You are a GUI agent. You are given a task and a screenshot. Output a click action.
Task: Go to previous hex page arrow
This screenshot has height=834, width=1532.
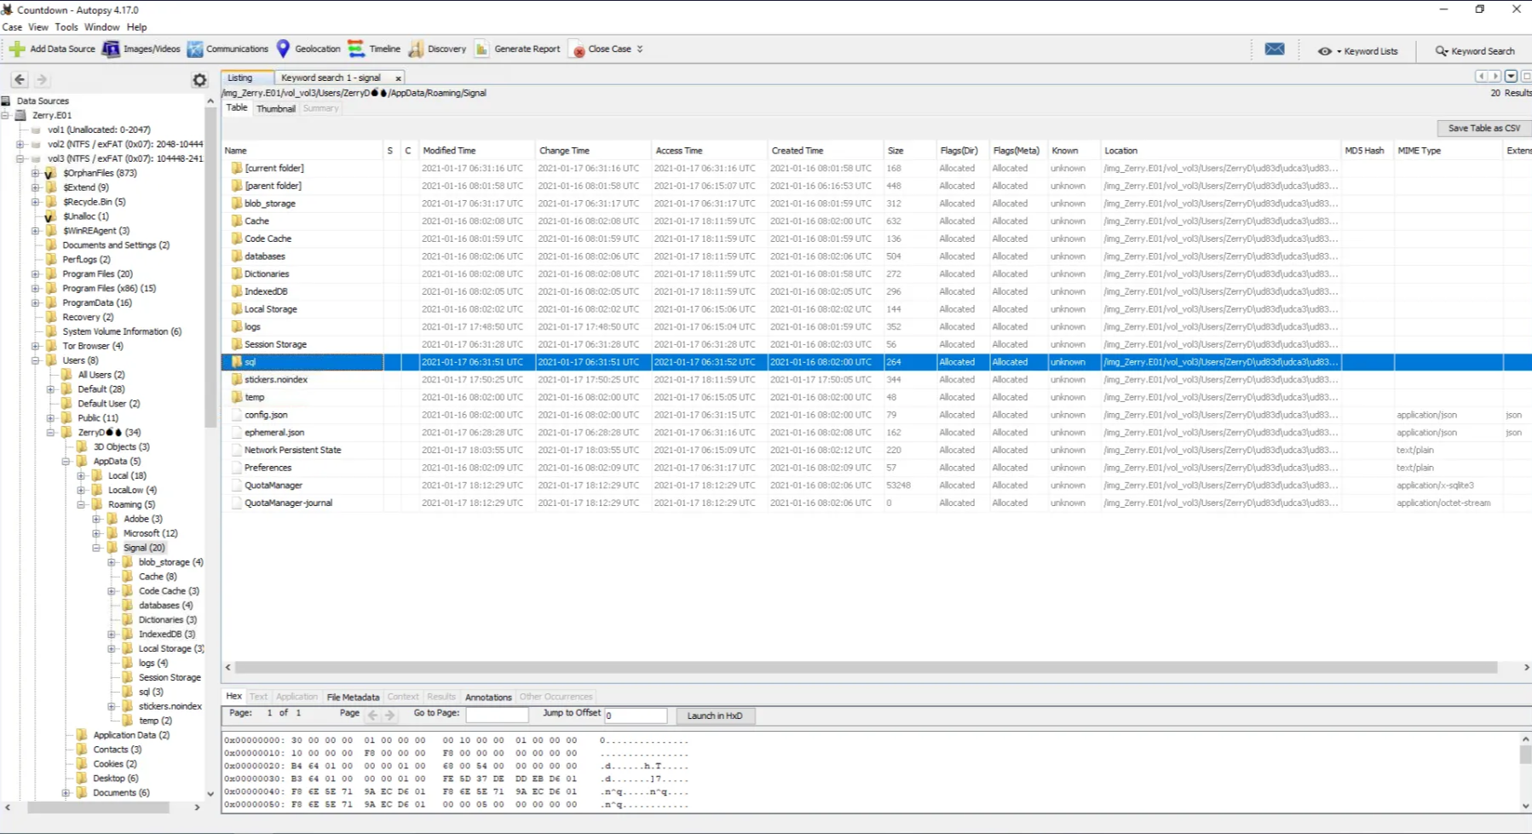[372, 716]
